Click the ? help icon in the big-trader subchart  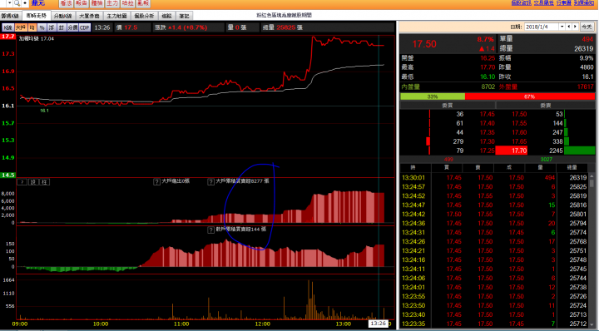pos(22,182)
